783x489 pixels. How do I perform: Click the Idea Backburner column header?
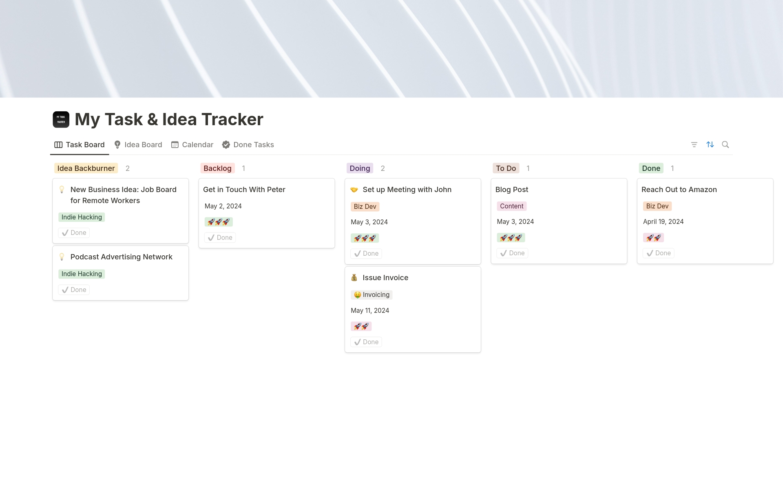tap(86, 168)
